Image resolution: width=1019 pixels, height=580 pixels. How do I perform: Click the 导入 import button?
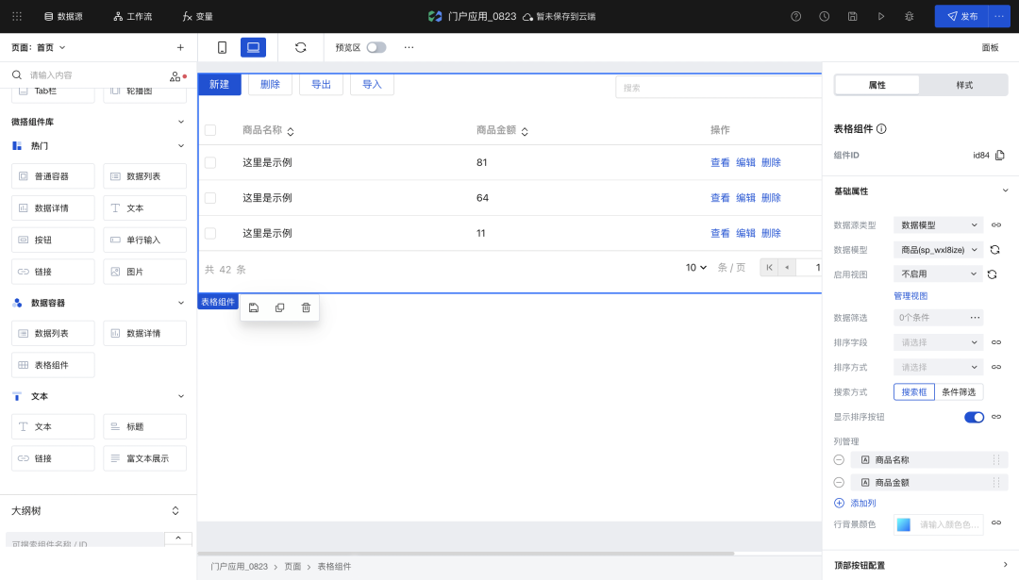(372, 85)
